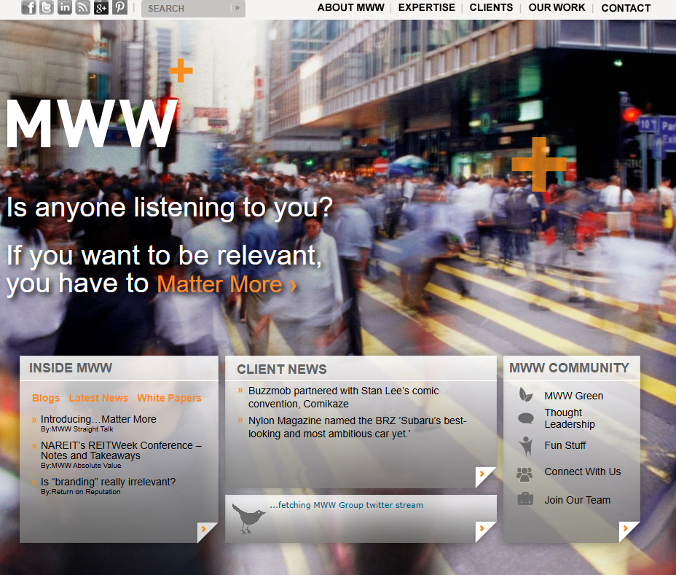Click the Thought Leadership speech bubble icon

coord(525,418)
